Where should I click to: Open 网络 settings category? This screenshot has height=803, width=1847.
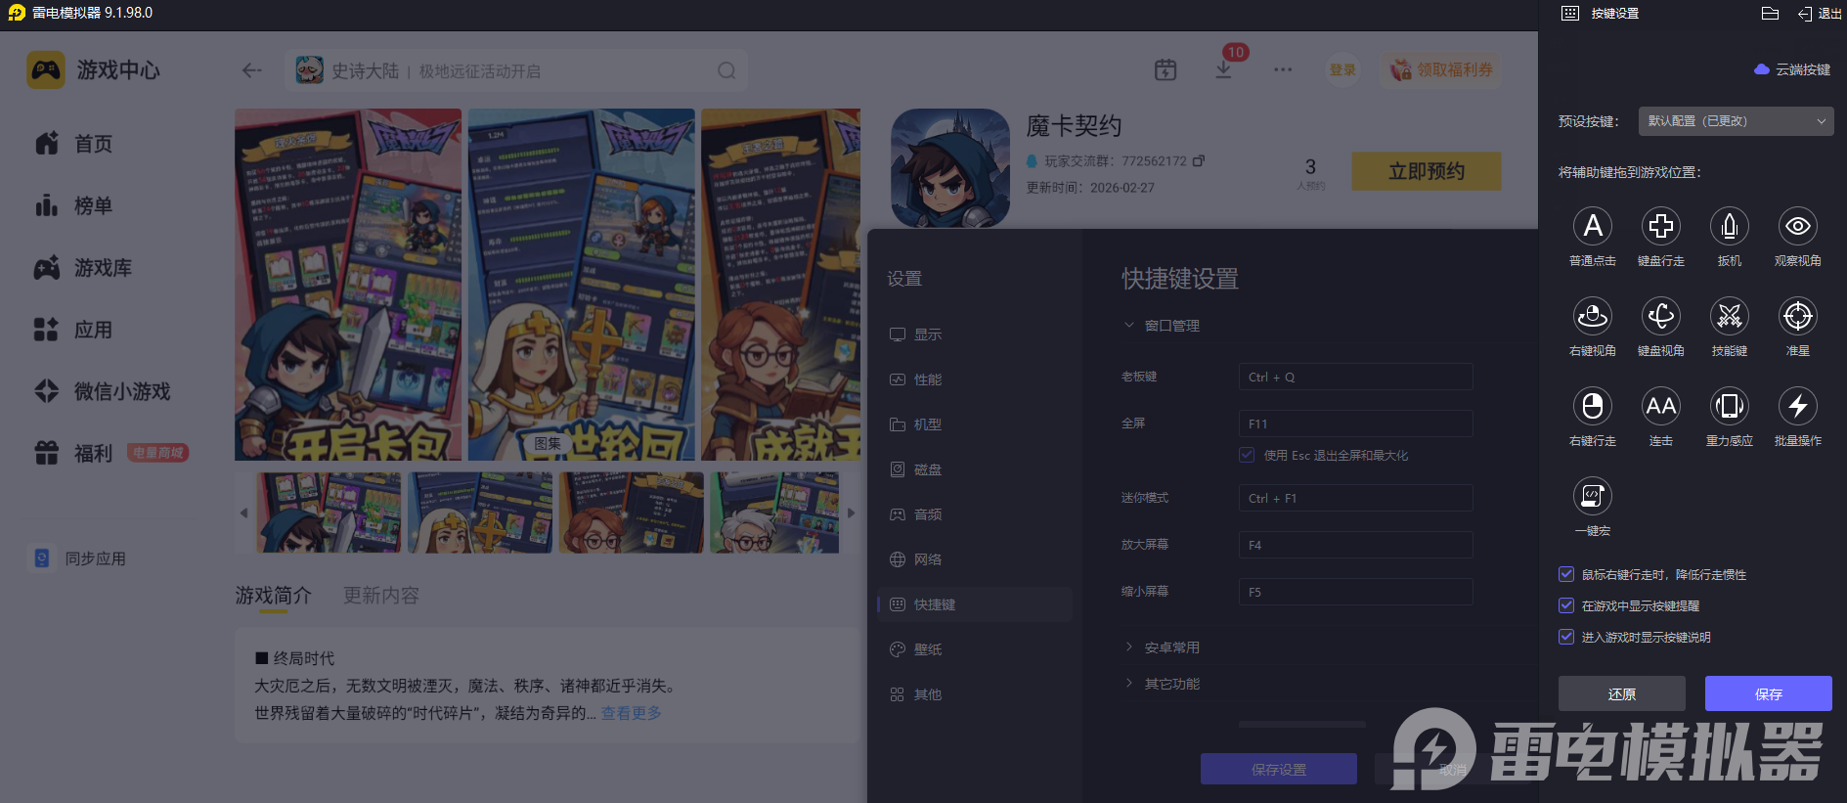pos(975,559)
